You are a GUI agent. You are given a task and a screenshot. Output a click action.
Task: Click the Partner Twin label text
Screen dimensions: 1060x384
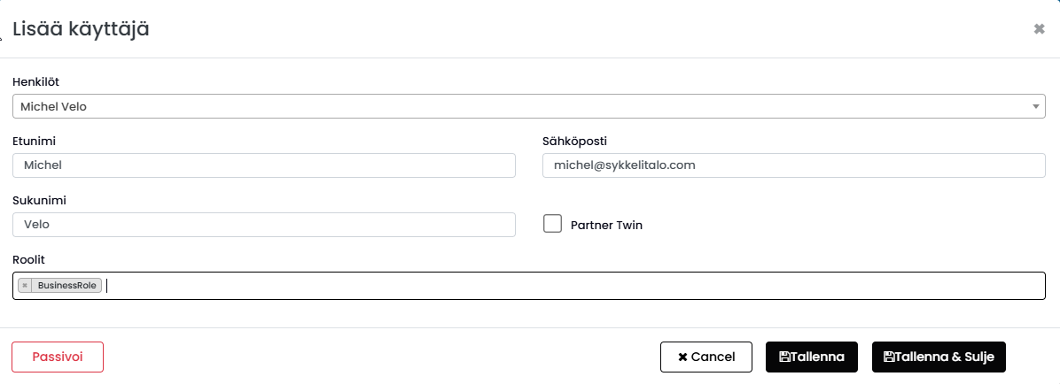(x=606, y=226)
